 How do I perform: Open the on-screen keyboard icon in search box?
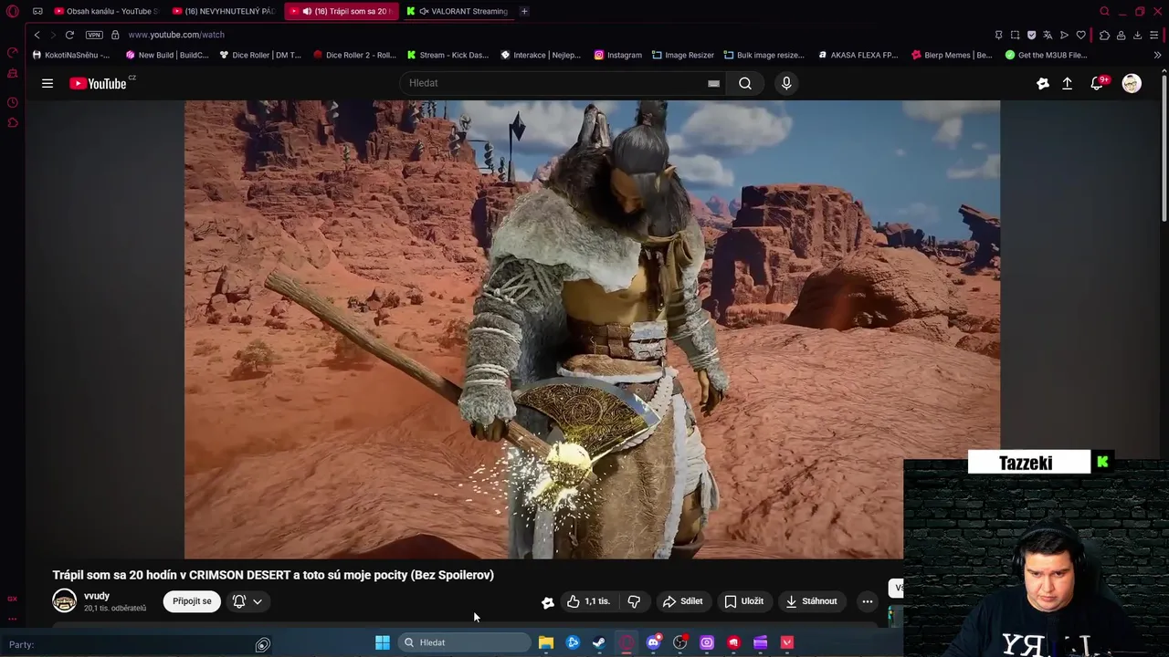(713, 83)
